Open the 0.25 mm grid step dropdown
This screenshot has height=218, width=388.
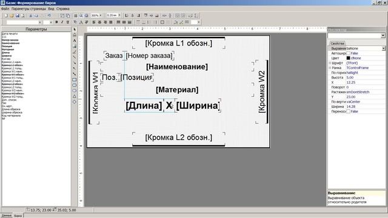click(x=119, y=15)
